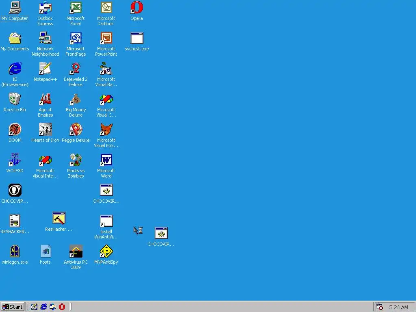
Task: Launch Opera from the quick launch bar
Action: (62, 307)
